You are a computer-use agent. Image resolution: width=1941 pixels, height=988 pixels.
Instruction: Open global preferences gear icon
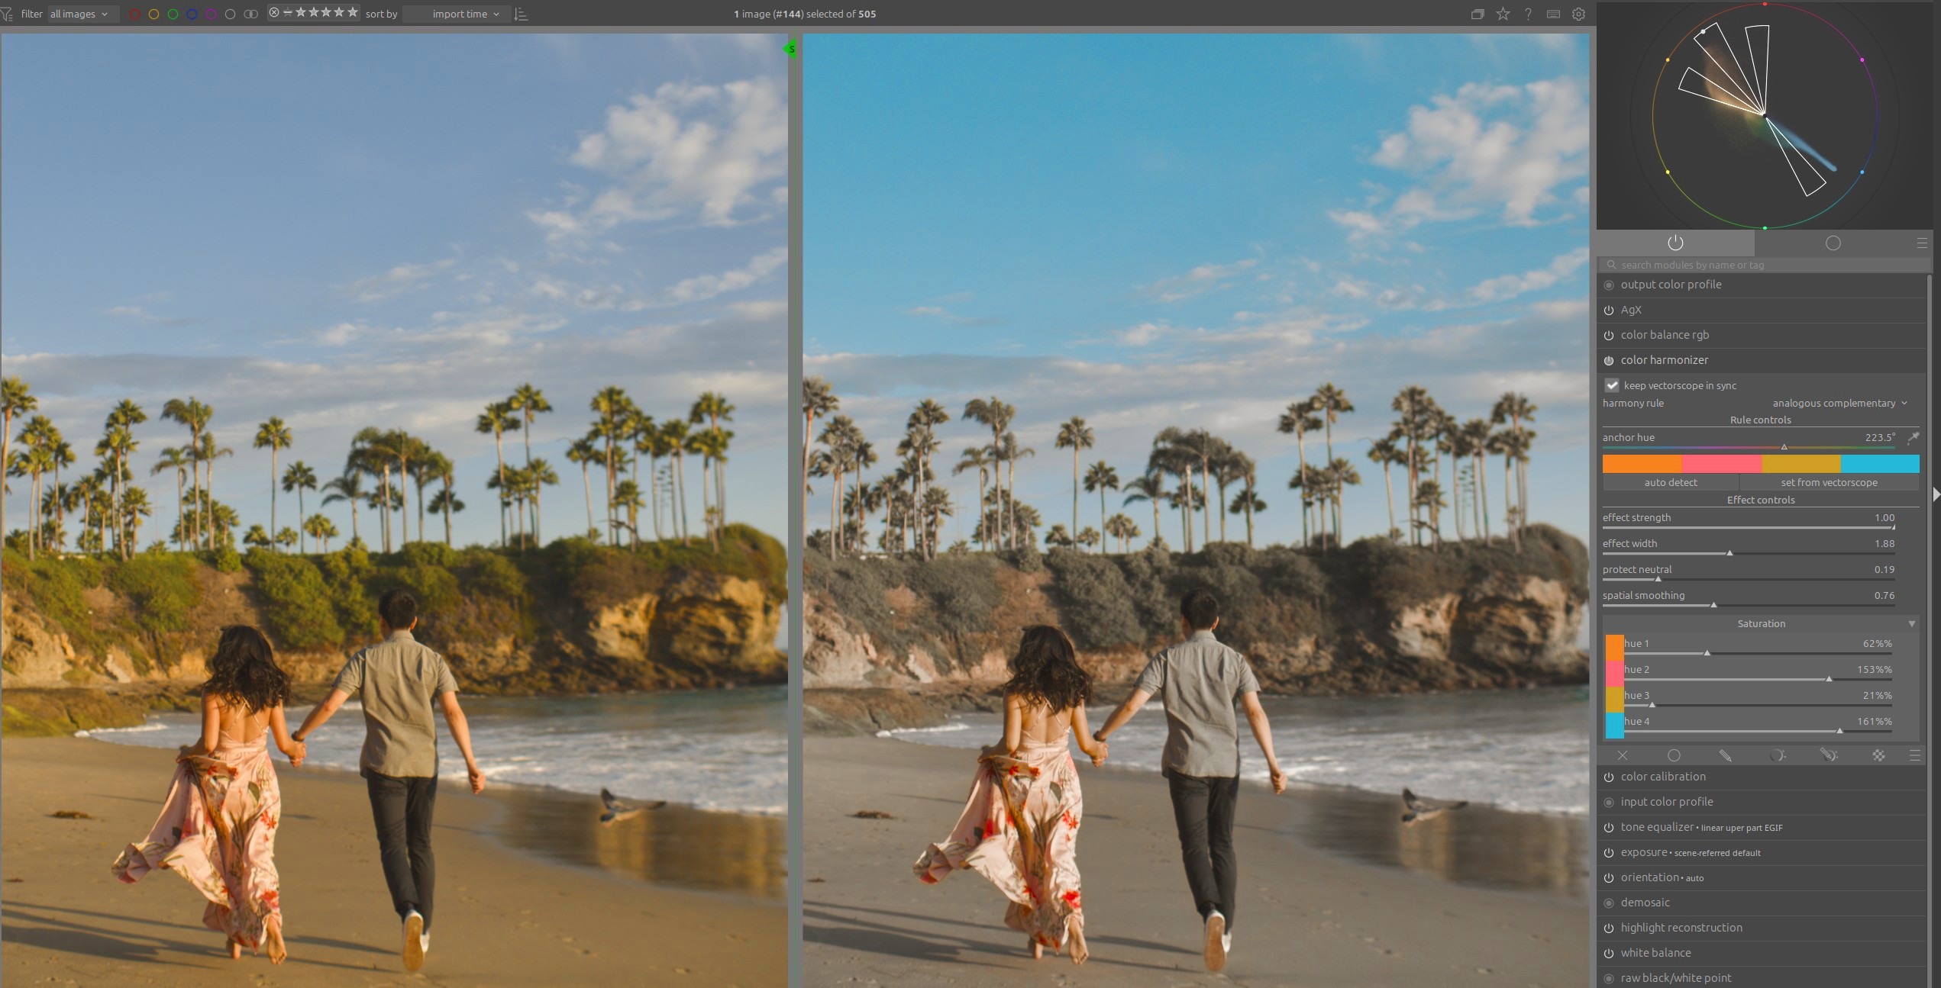point(1579,14)
